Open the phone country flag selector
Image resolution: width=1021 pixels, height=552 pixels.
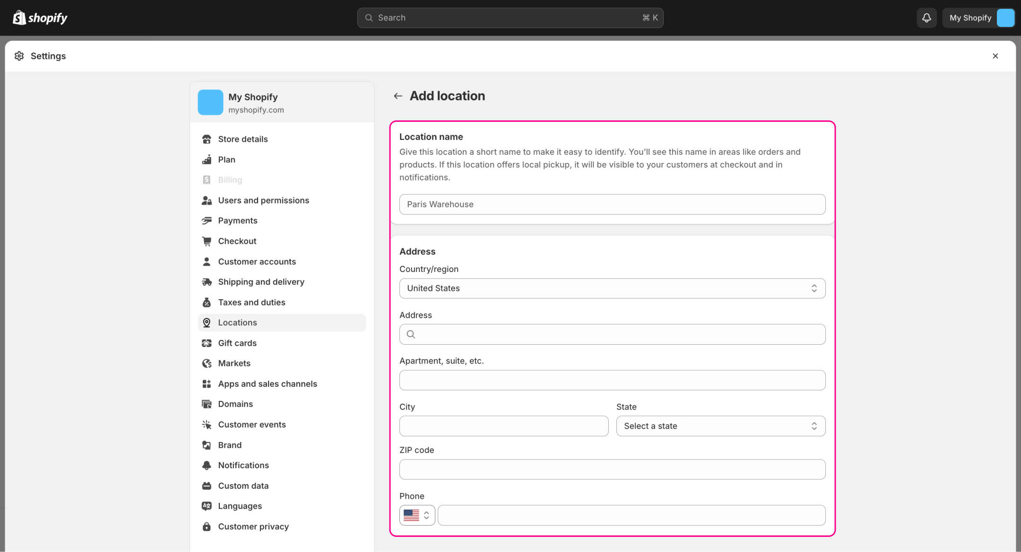pyautogui.click(x=417, y=515)
